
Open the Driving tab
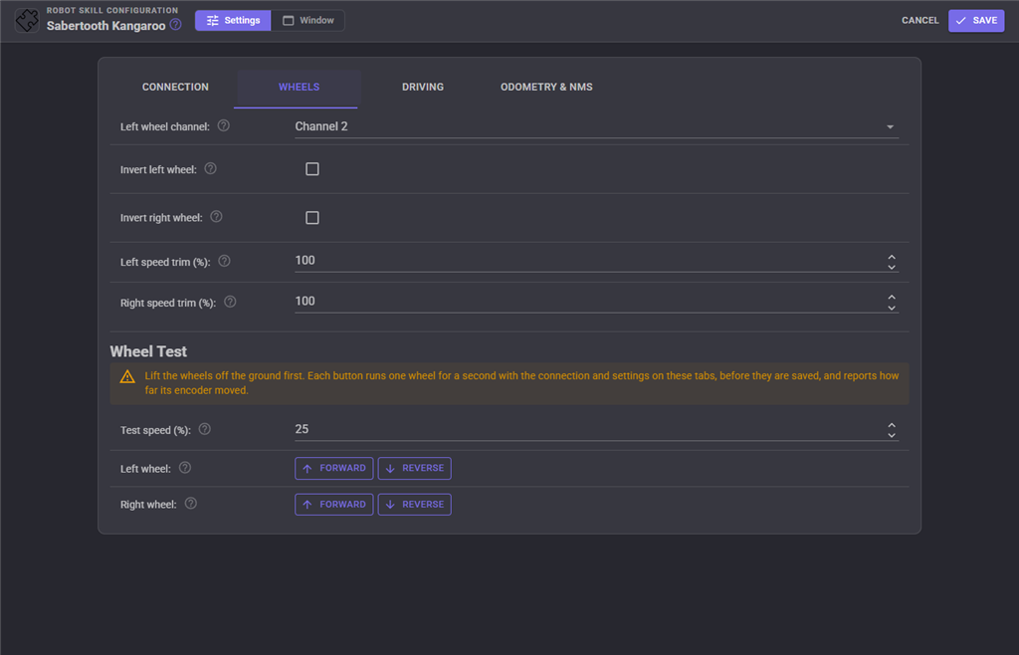(x=422, y=87)
